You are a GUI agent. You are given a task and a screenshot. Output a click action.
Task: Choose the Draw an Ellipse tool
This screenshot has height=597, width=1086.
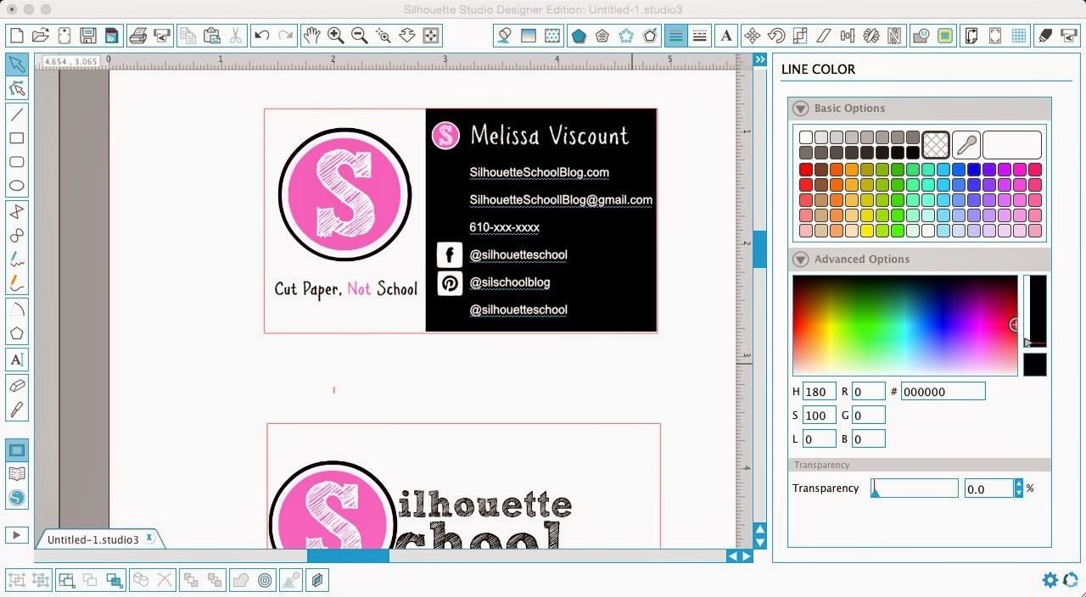pos(17,185)
